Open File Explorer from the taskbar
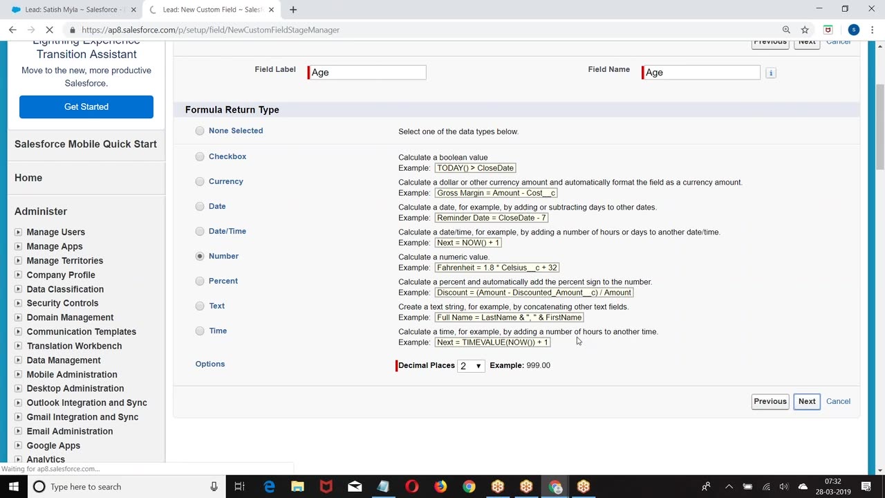Screen dimensions: 885x498 coord(297,486)
